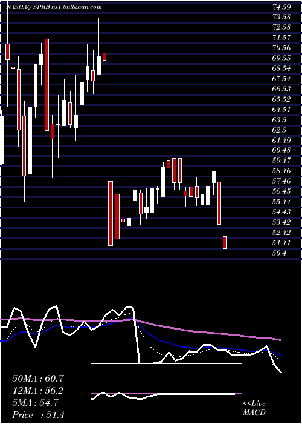Click the 12MA : 56.2 readout
The image size is (302, 424).
point(38,391)
